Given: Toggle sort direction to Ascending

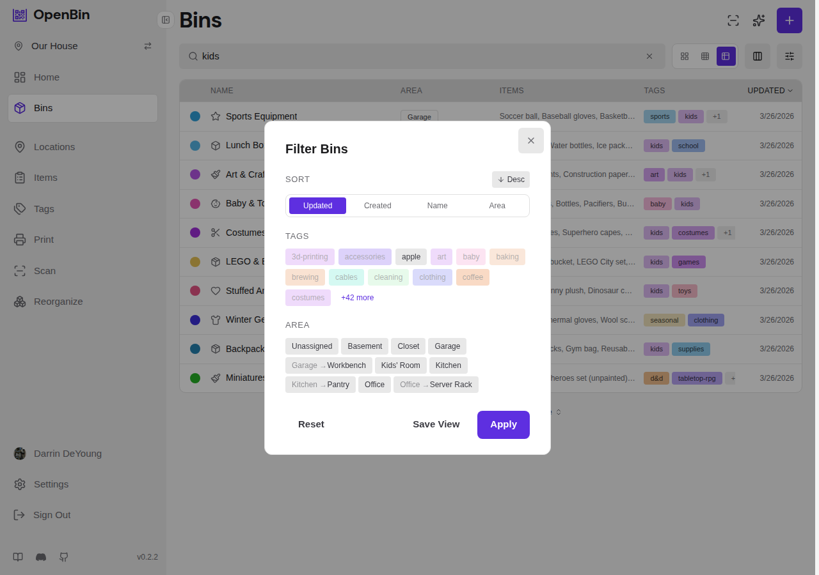Looking at the screenshot, I should (511, 180).
